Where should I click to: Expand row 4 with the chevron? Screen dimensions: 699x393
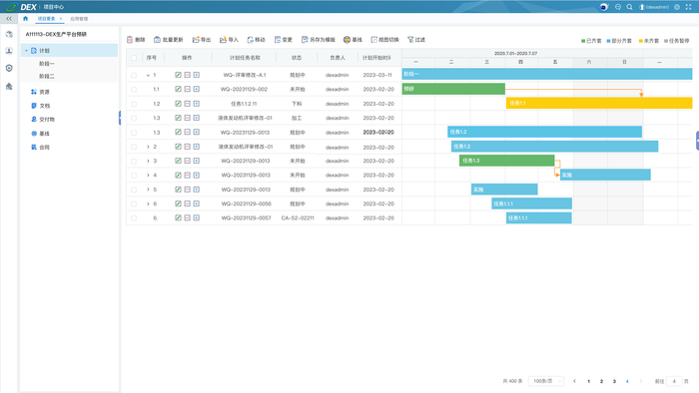click(x=148, y=175)
